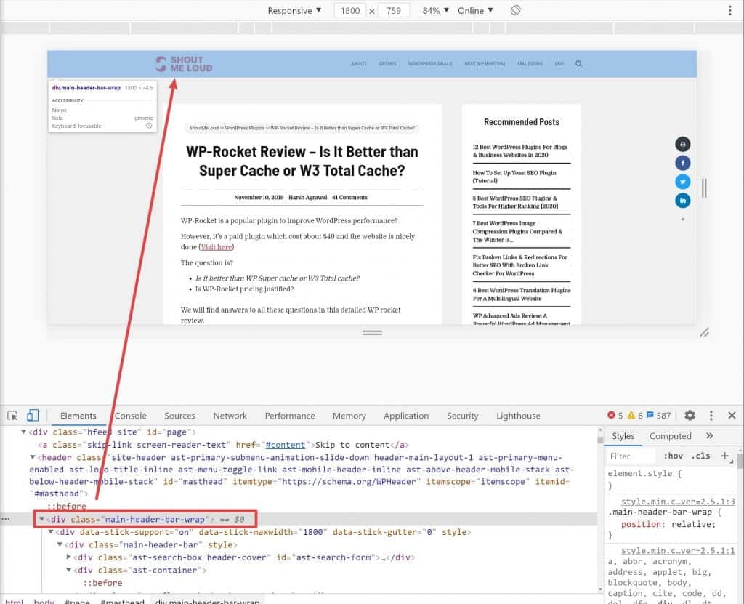Switch to the Console tab
Screen dimensions: 744x604
[x=131, y=416]
